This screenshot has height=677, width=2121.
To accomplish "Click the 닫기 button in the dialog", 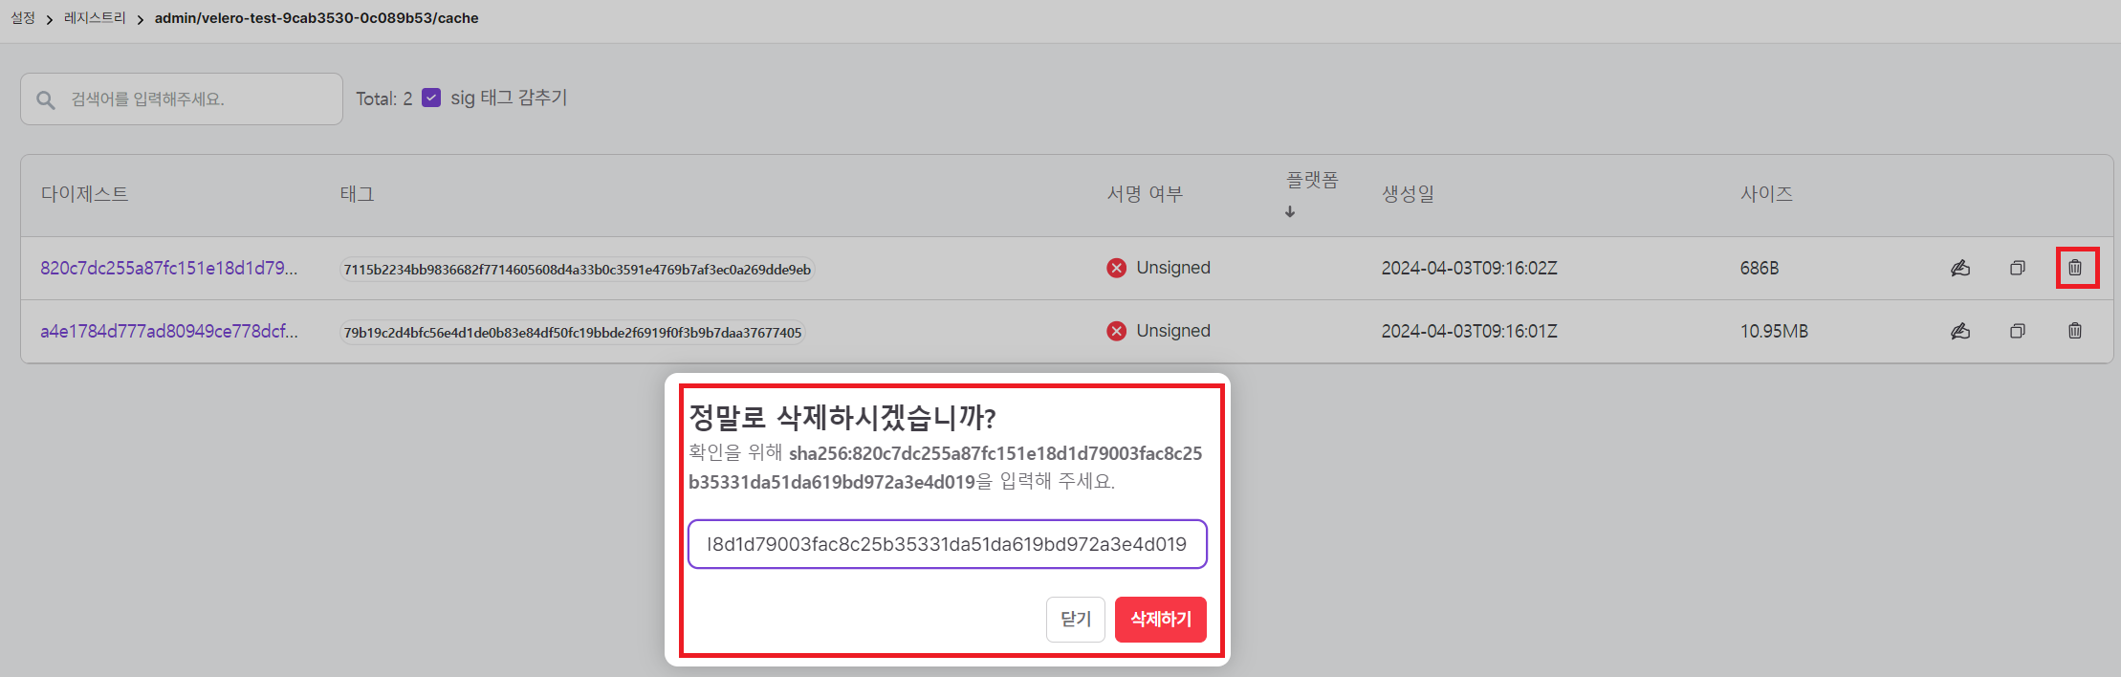I will tap(1076, 620).
